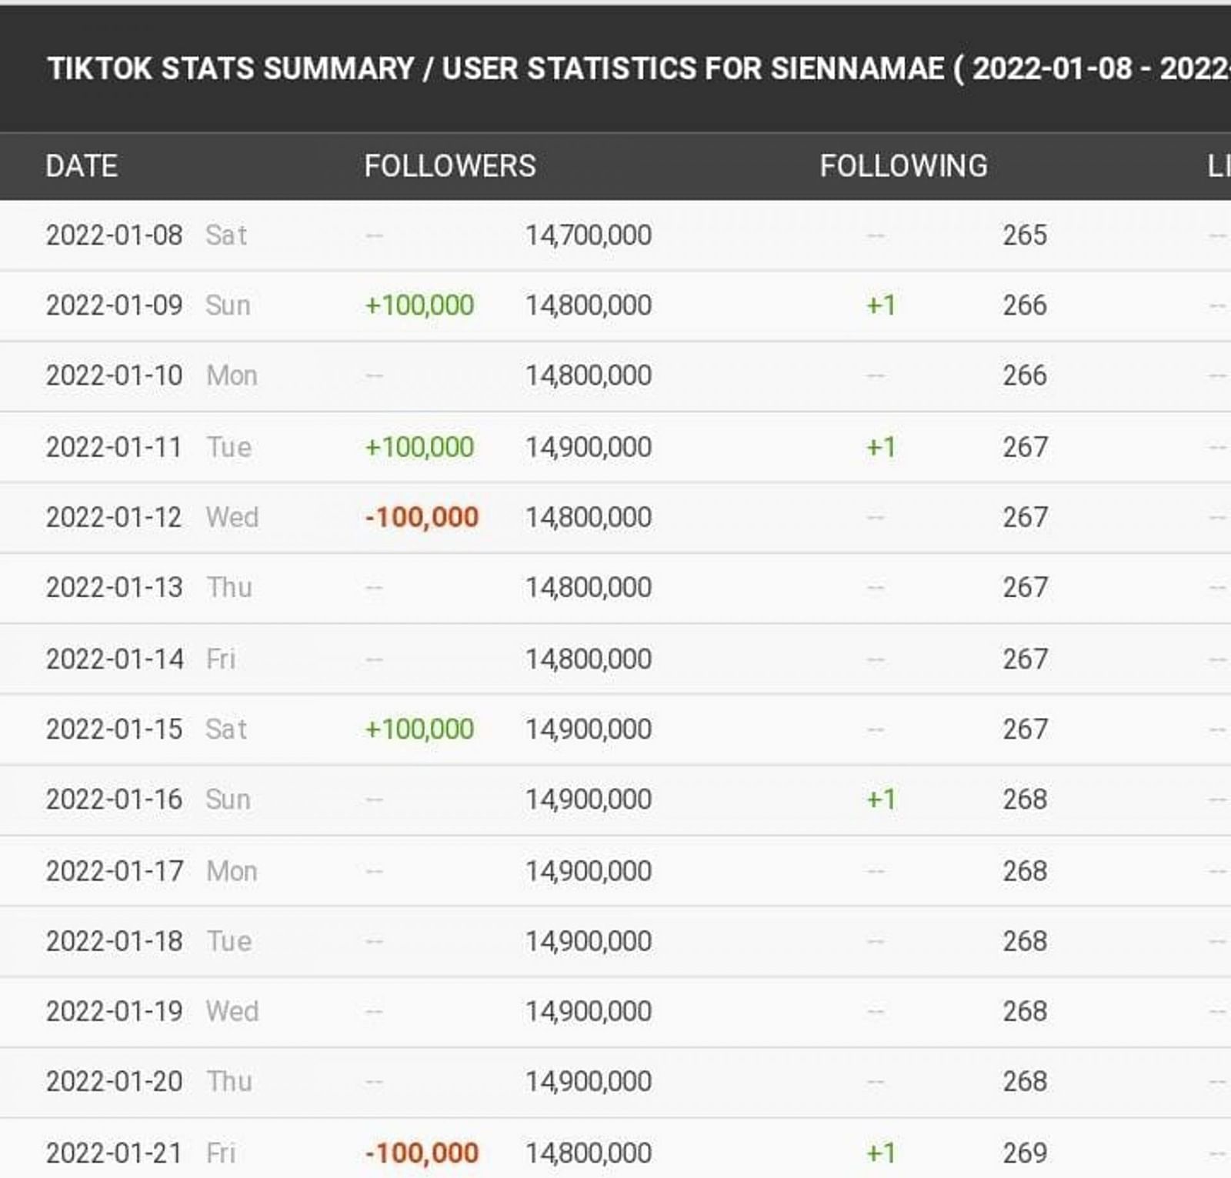Click following count 267 on 2022-01-11
The image size is (1231, 1178).
pos(1025,447)
